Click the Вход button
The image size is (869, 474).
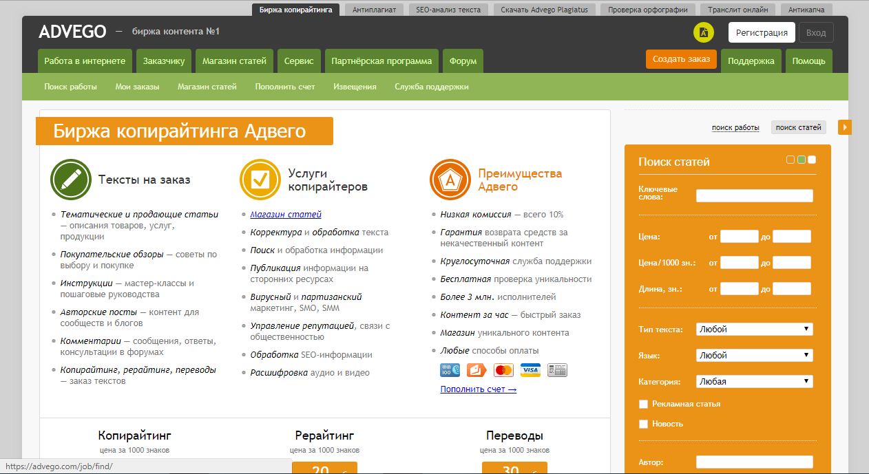pyautogui.click(x=816, y=32)
